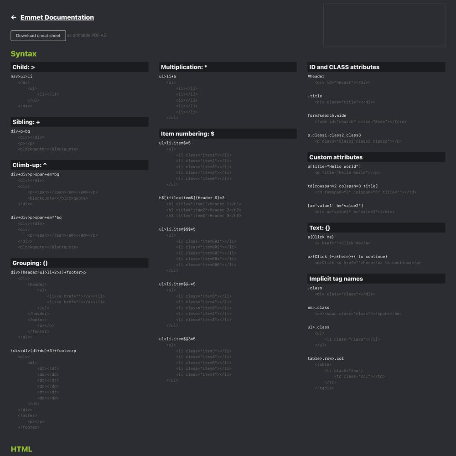The width and height of the screenshot is (456, 456).
Task: Click the Syntax section heading
Action: click(24, 54)
